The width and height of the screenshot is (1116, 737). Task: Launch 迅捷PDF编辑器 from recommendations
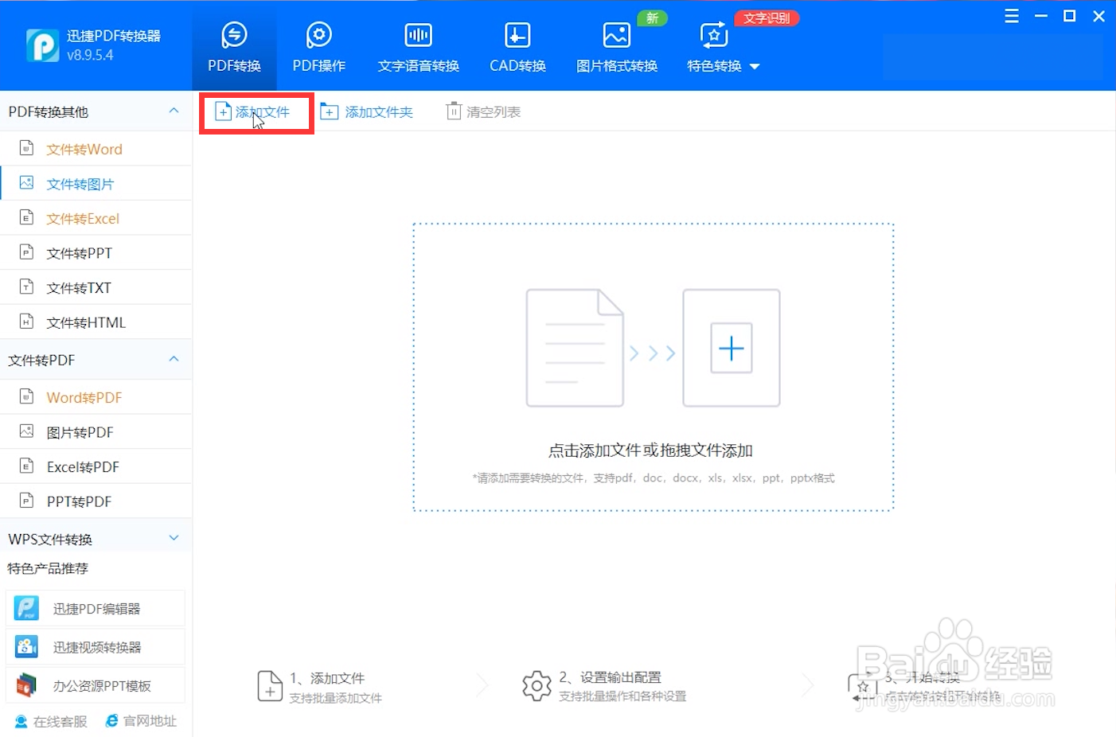(95, 607)
